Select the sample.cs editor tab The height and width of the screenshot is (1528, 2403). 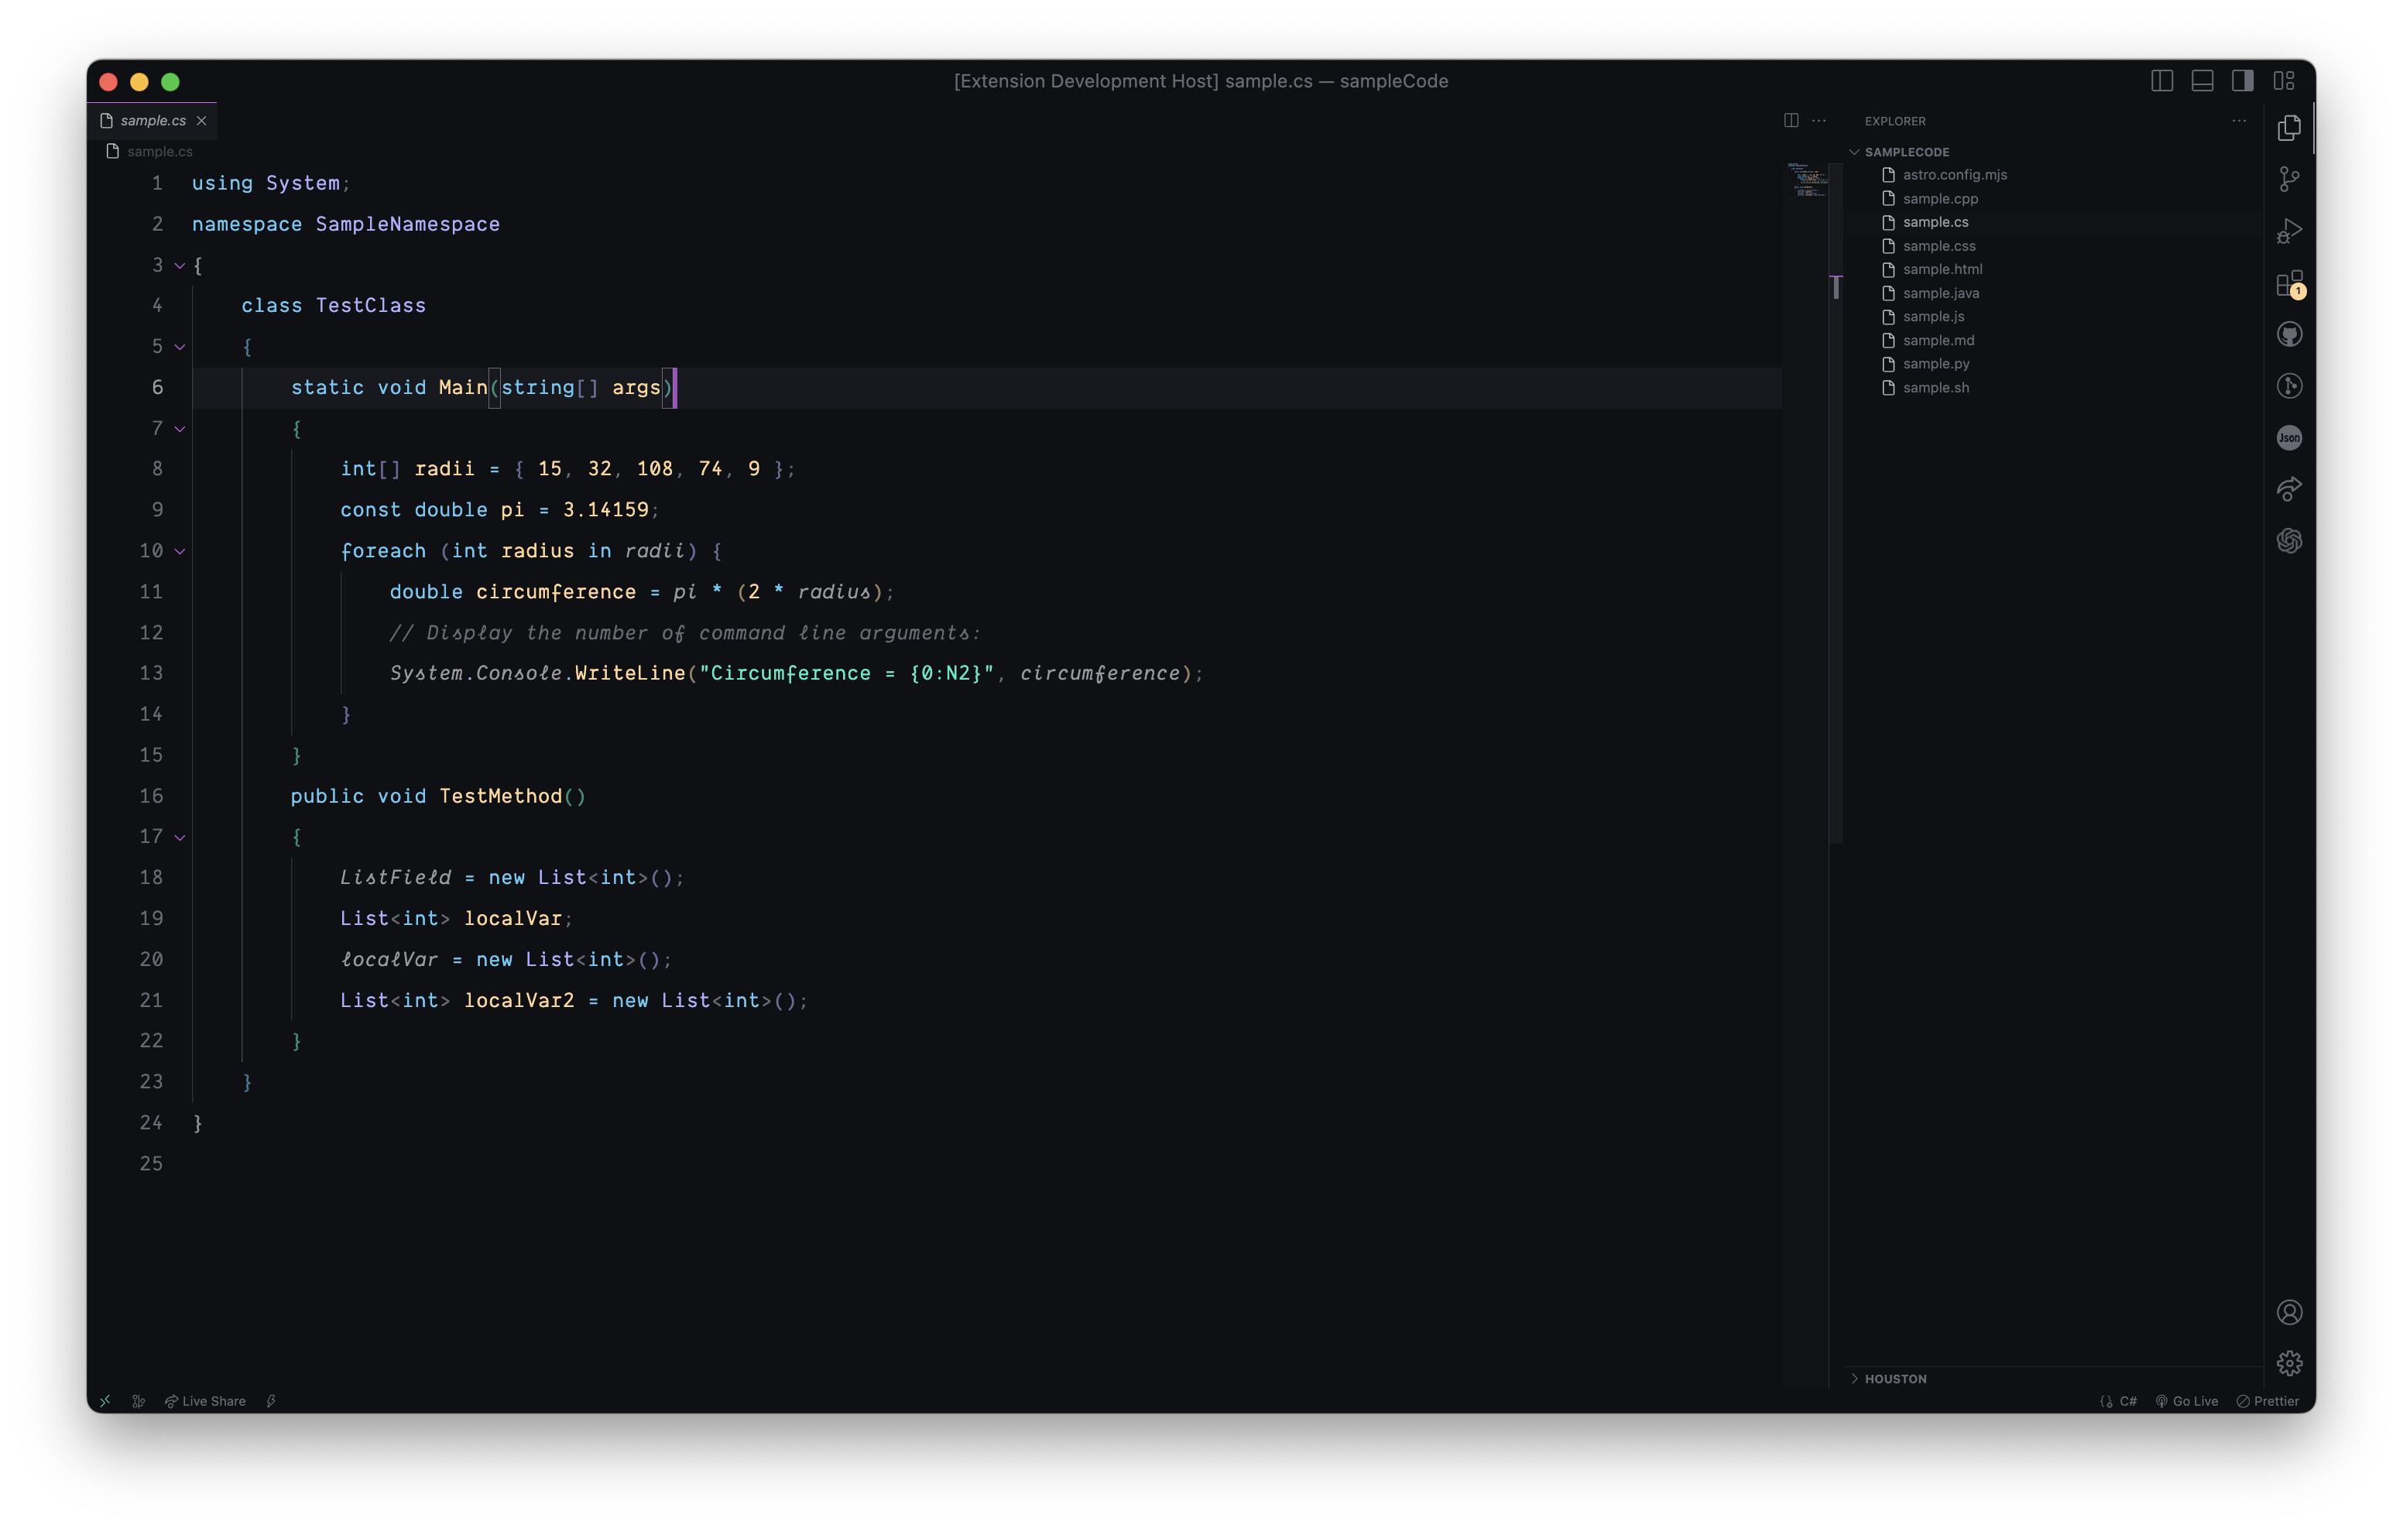tap(153, 120)
